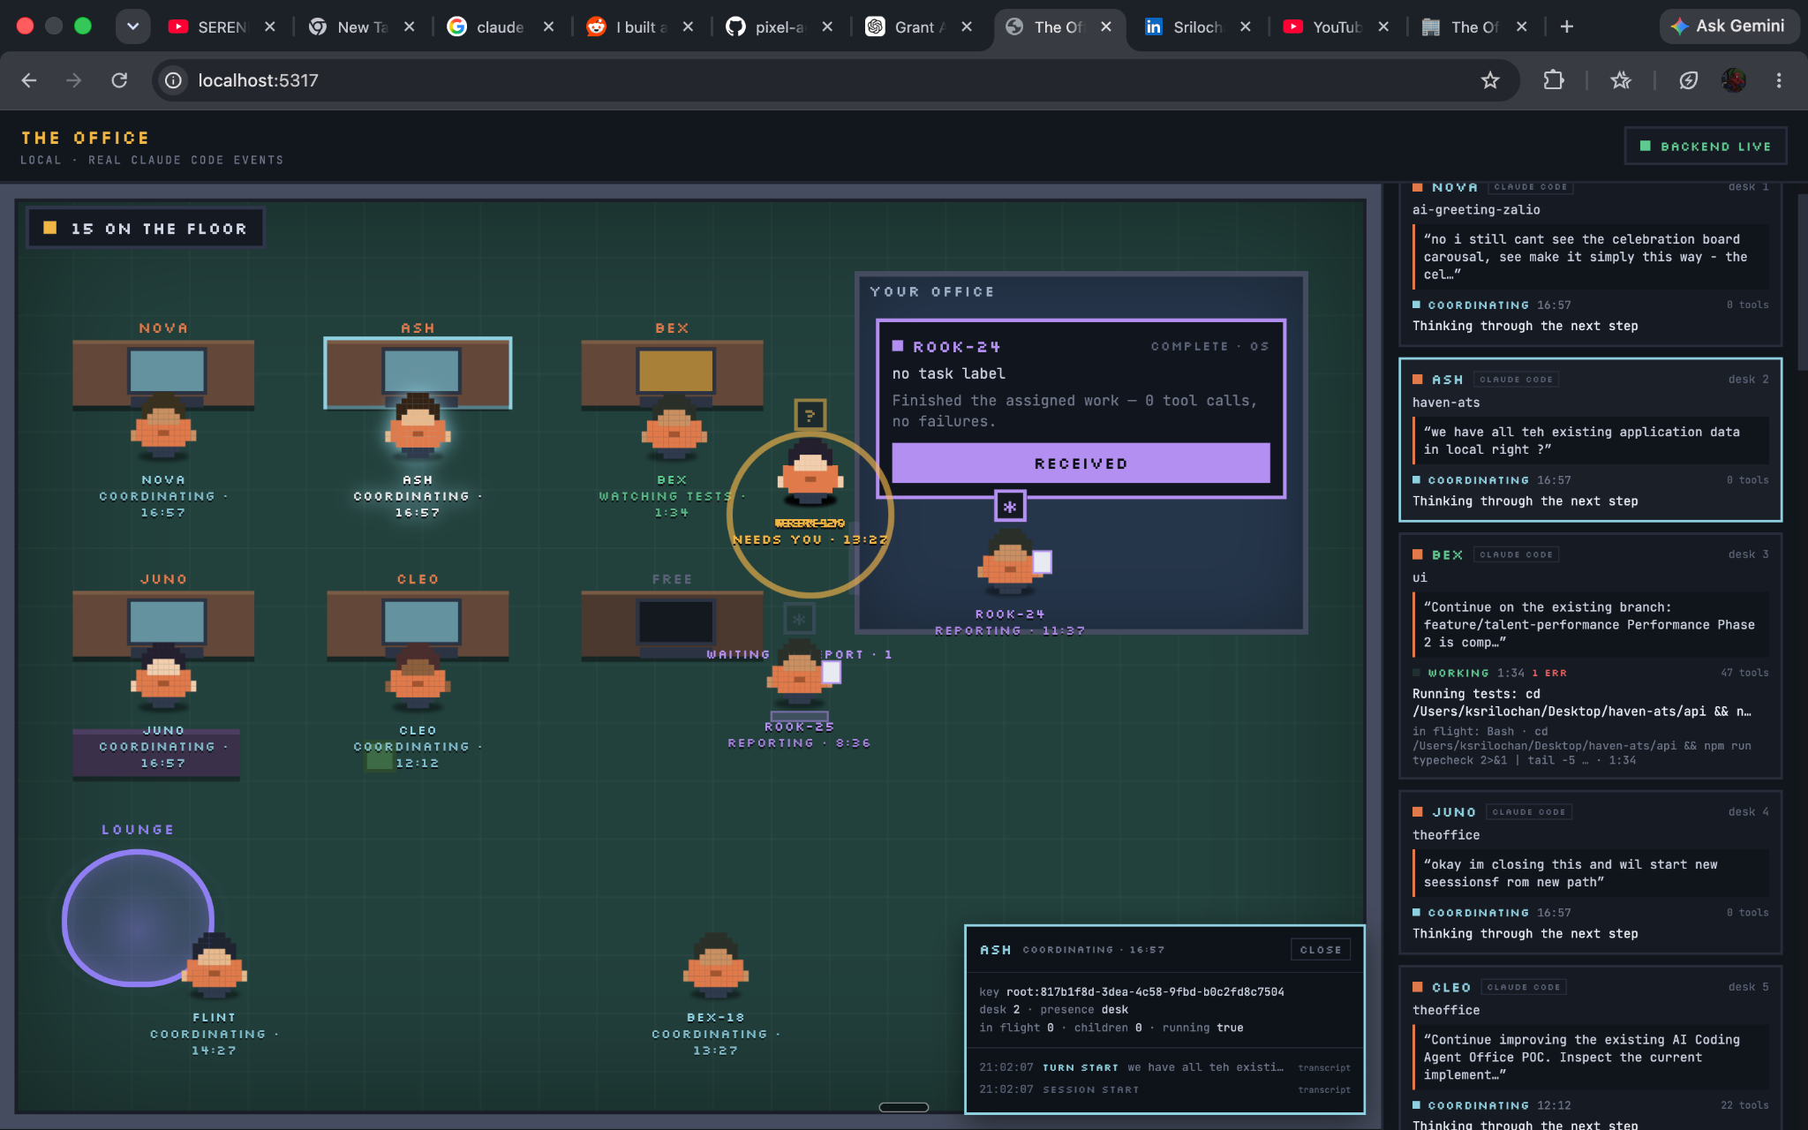This screenshot has height=1130, width=1808.
Task: Select the BEX agent character at its desk
Action: tap(674, 427)
